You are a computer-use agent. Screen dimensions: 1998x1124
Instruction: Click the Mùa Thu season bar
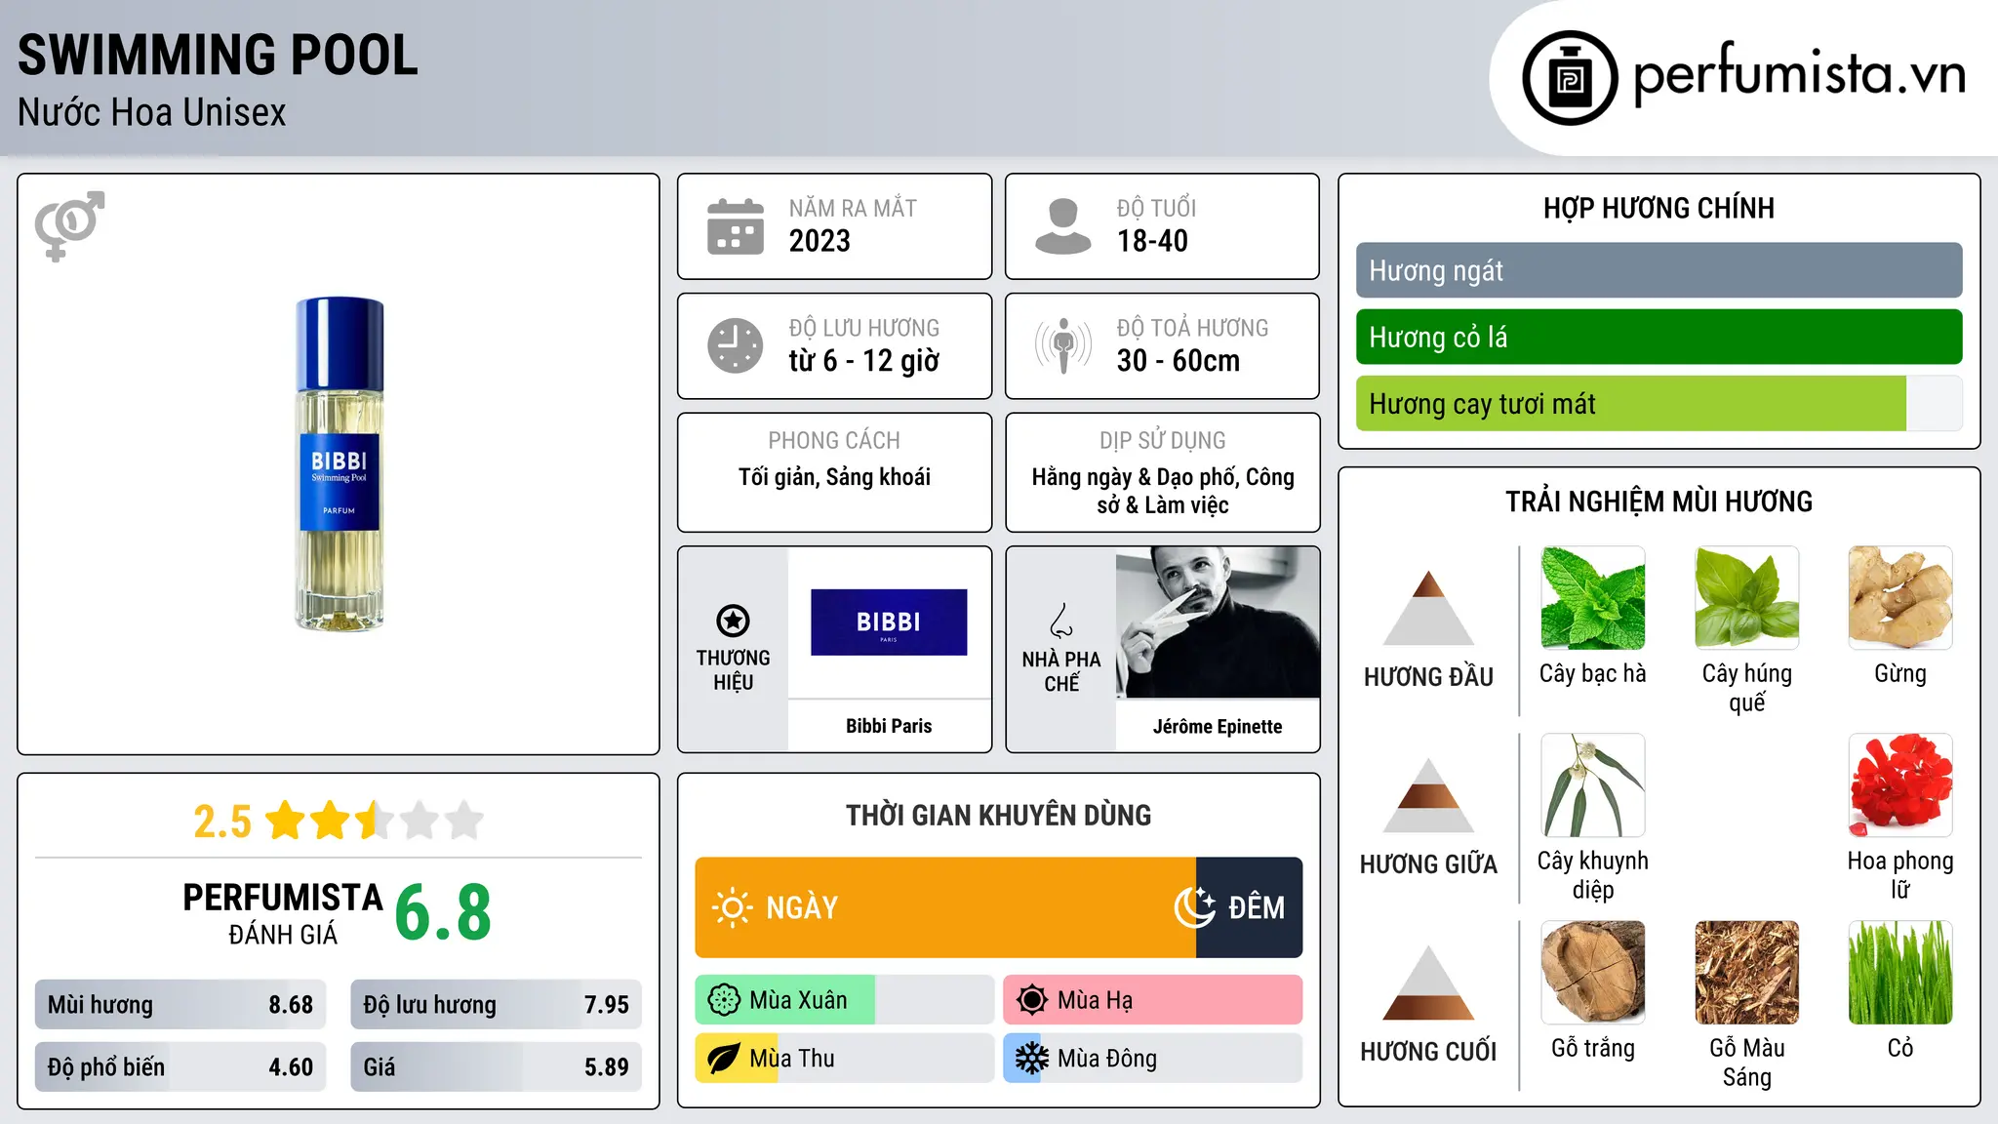845,1059
